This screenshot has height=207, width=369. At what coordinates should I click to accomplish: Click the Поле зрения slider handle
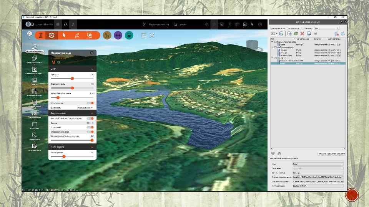coord(64,156)
